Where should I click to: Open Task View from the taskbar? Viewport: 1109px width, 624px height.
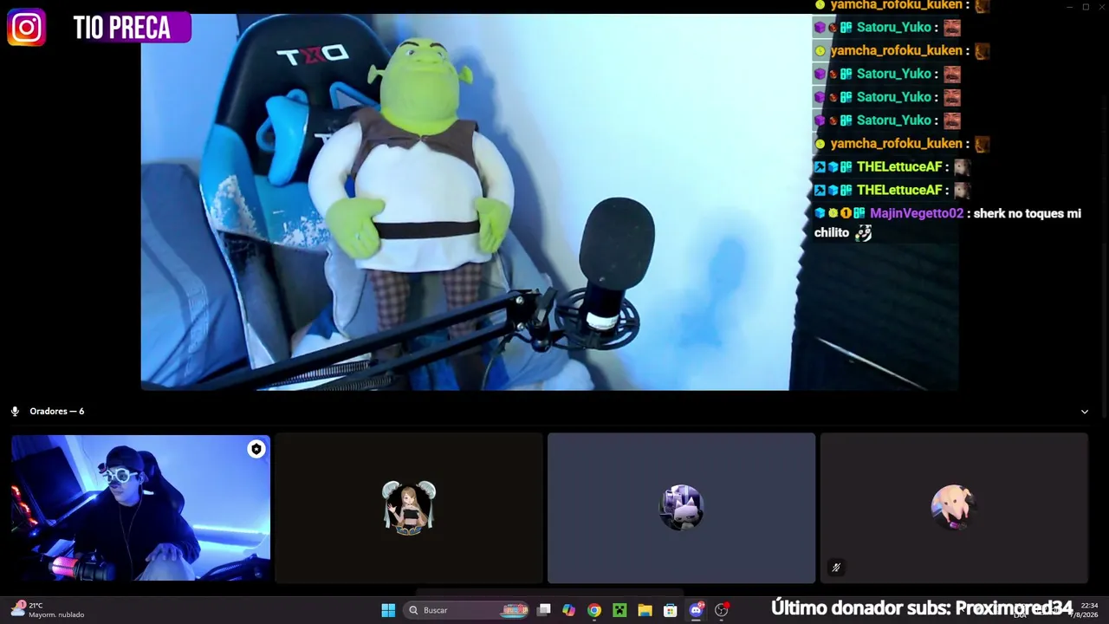tap(544, 610)
